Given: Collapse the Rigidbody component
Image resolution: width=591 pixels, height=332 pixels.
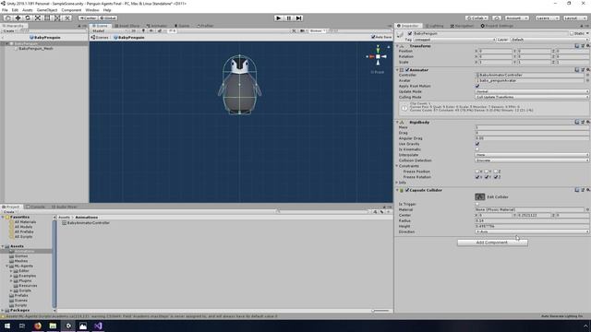Looking at the screenshot, I should click(397, 123).
